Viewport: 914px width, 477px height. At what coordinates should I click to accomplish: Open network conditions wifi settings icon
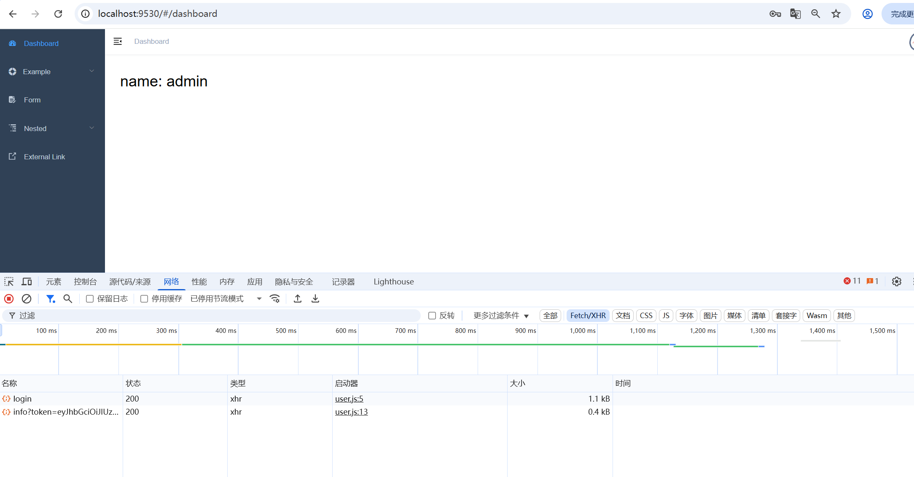[x=275, y=299]
